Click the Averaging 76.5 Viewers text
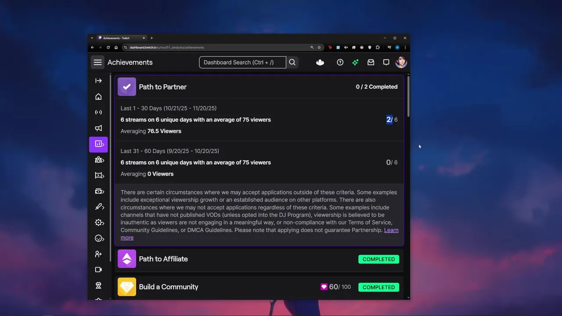The image size is (562, 316). tap(151, 131)
